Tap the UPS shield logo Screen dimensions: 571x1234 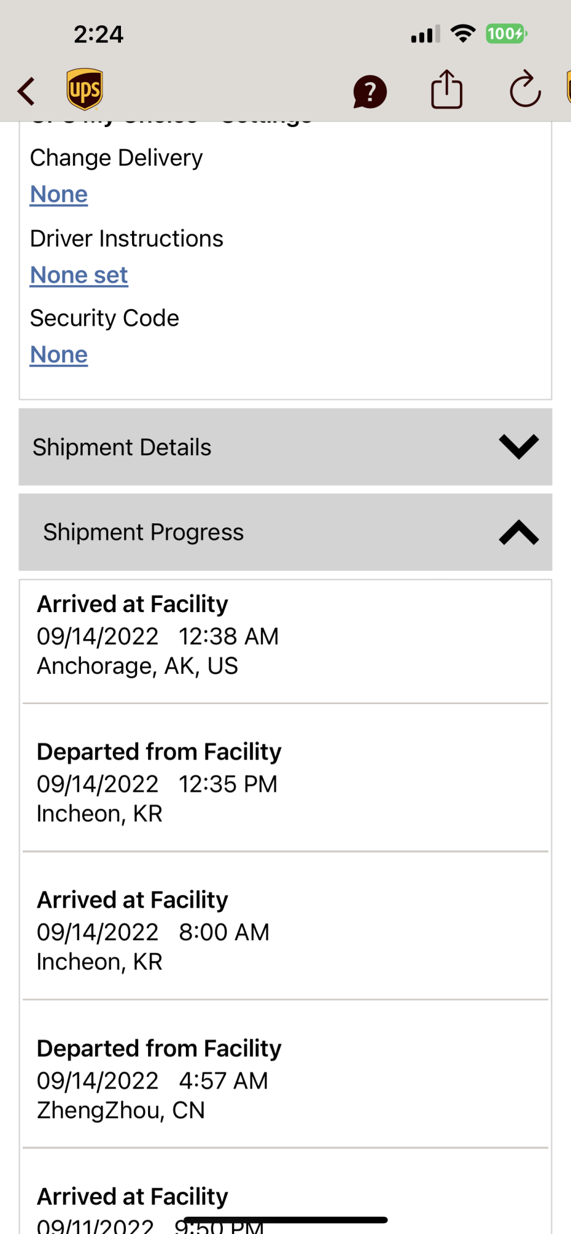click(85, 90)
